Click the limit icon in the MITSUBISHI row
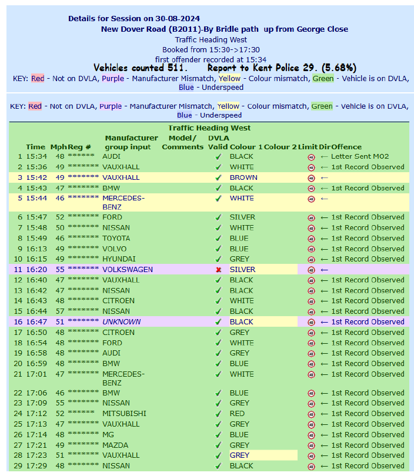This screenshot has height=476, width=414. tap(311, 414)
